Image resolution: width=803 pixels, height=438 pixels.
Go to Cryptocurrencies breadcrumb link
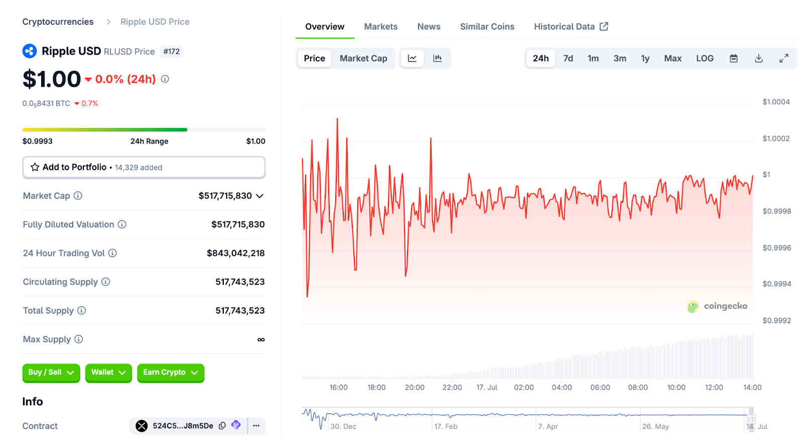click(x=58, y=22)
